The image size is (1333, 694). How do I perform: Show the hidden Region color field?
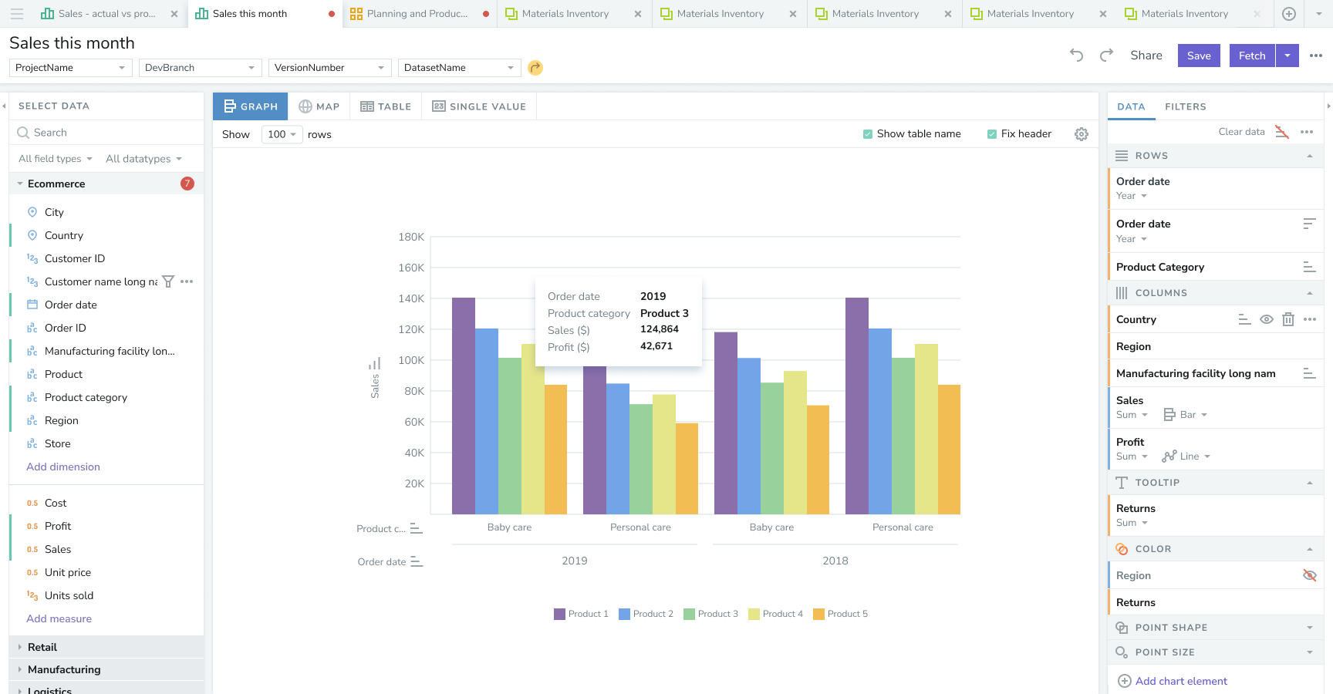point(1309,575)
